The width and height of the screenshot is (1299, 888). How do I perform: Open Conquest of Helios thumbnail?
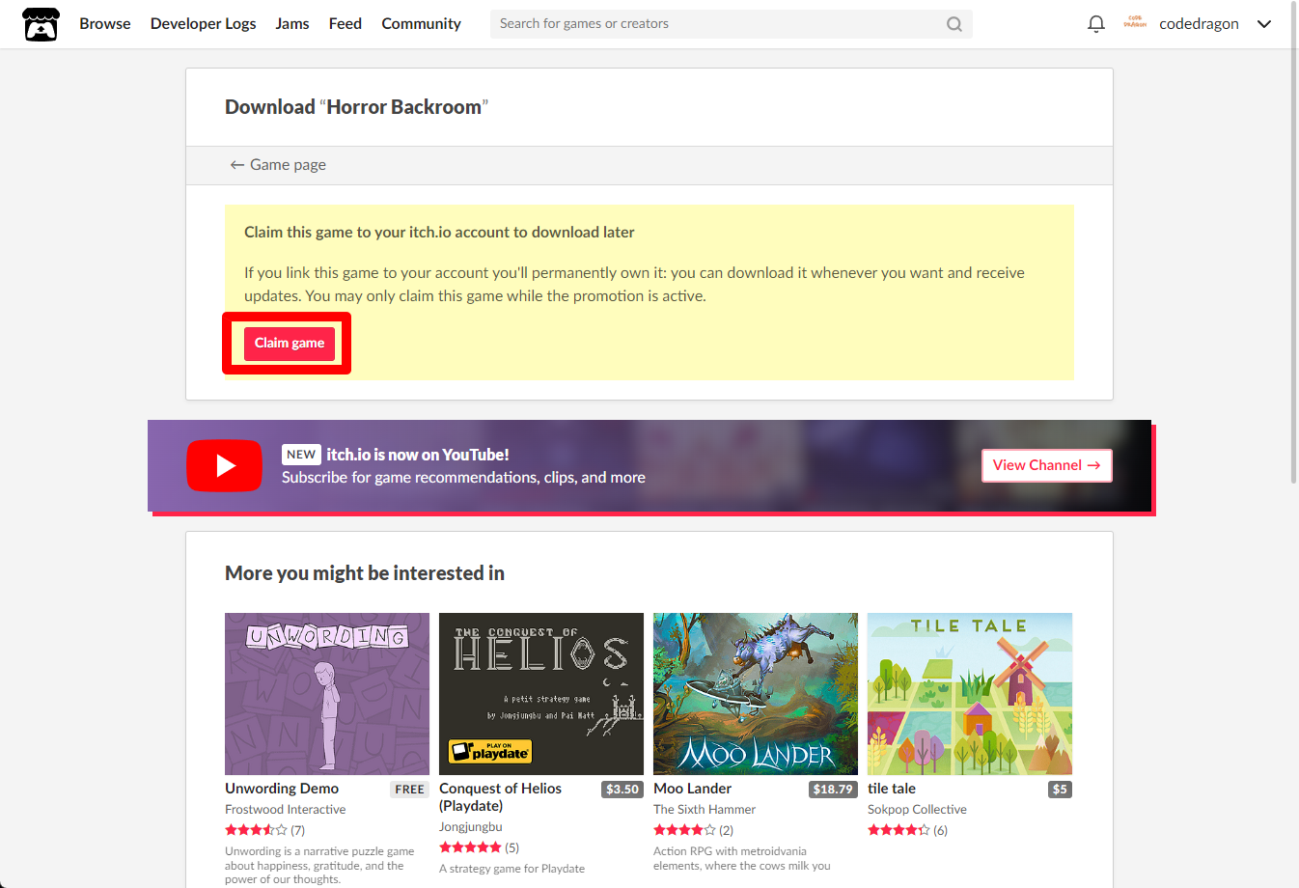click(541, 694)
